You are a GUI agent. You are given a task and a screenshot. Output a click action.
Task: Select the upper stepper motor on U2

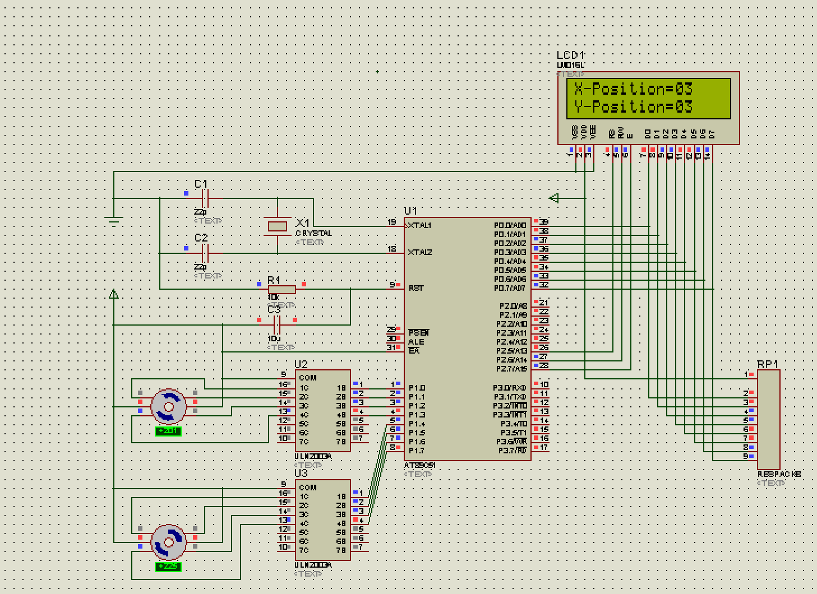[x=168, y=406]
